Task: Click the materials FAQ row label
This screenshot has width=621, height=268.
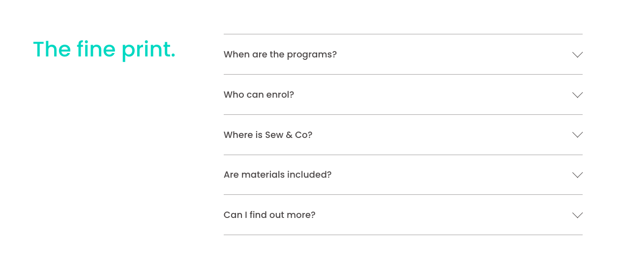Action: tap(278, 175)
